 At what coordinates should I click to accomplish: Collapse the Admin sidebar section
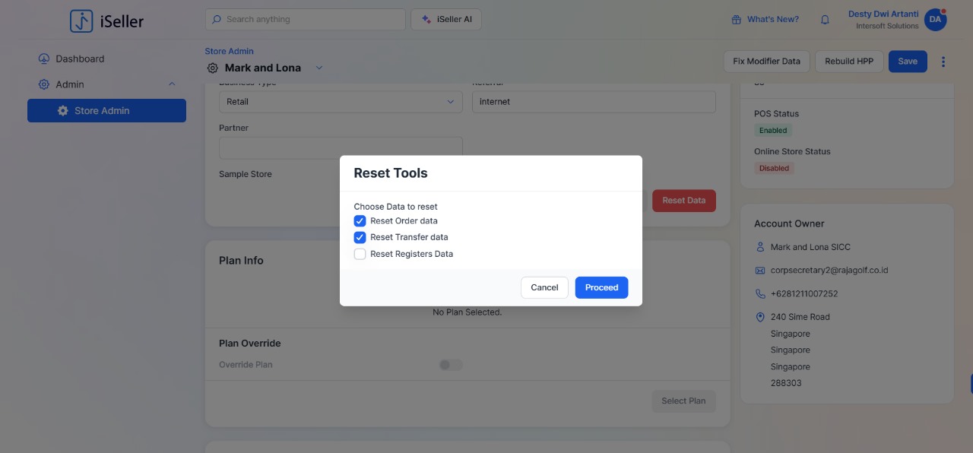172,84
